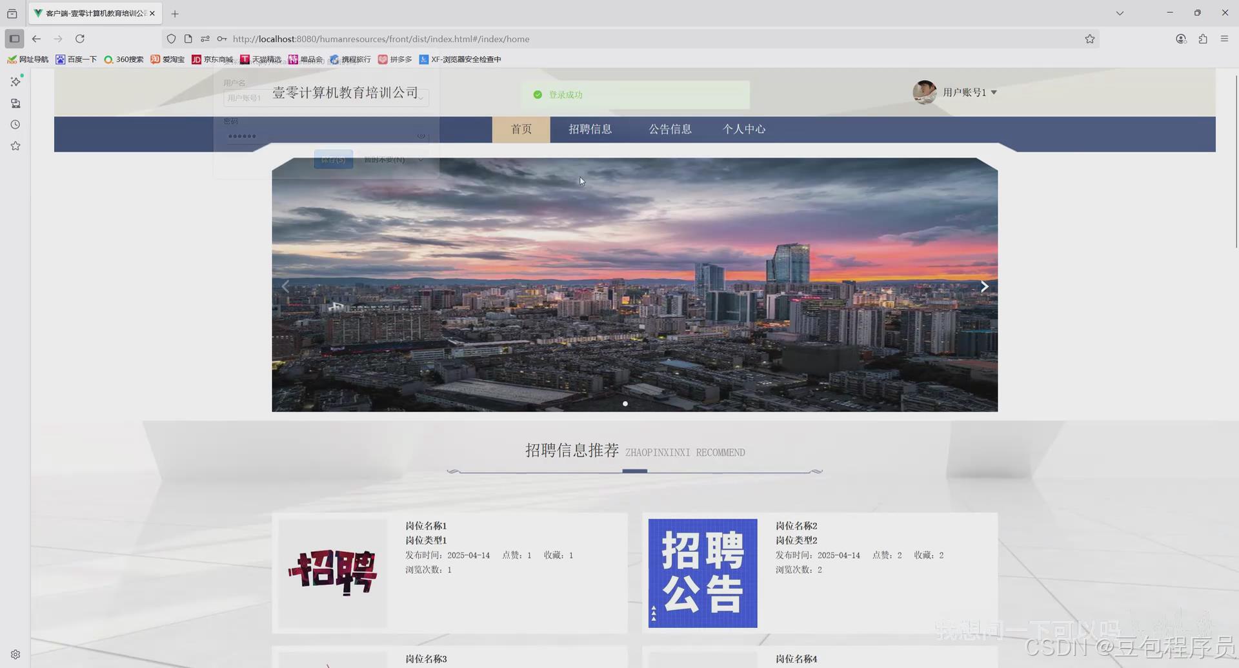Open the 网址导航 bookmark
The width and height of the screenshot is (1239, 668).
(28, 59)
